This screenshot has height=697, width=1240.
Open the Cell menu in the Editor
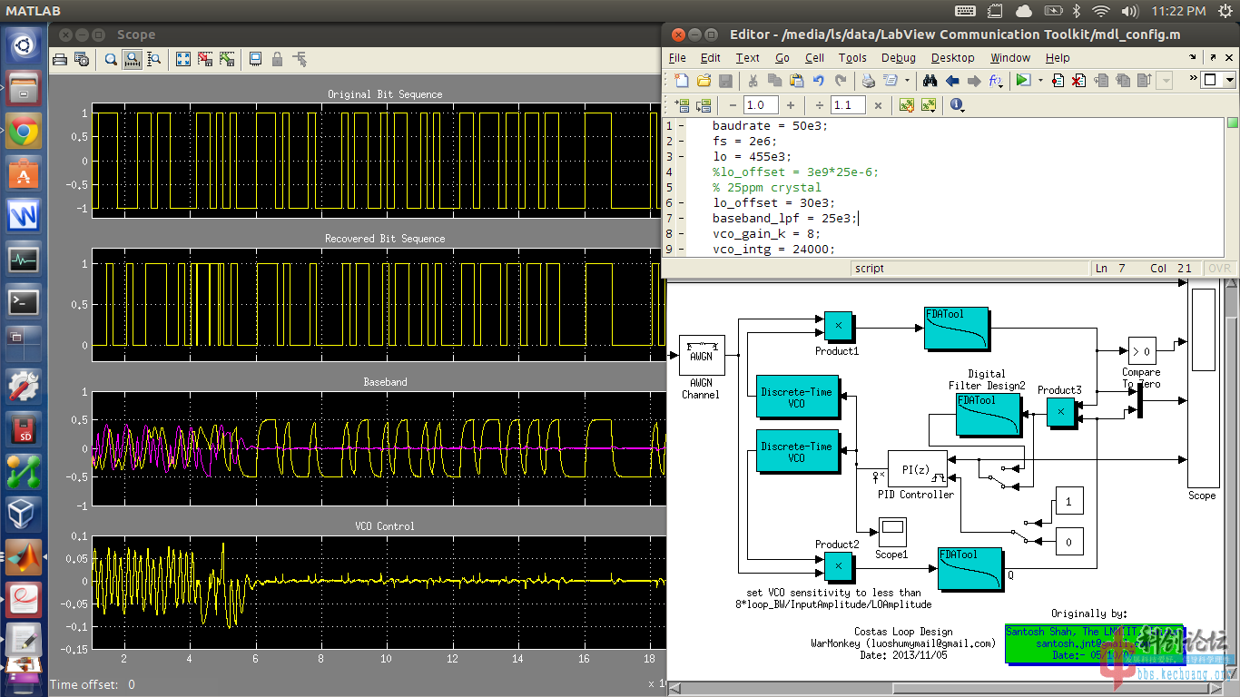click(x=814, y=57)
